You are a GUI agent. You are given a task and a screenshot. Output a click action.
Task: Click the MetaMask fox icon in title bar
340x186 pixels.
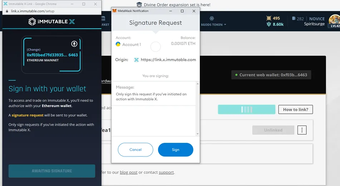coord(114,11)
